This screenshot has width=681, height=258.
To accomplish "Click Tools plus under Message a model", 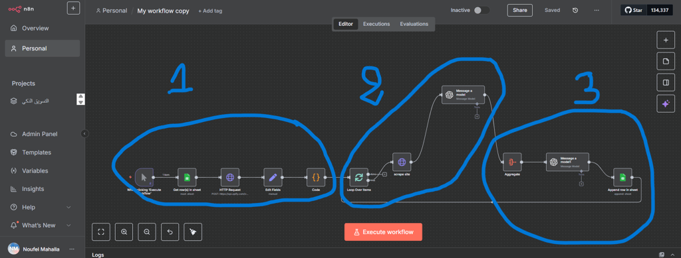I will (x=477, y=117).
